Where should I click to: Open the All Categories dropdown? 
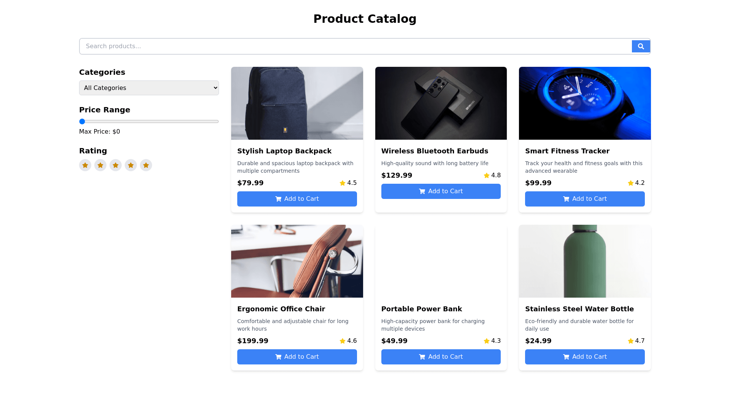click(149, 88)
